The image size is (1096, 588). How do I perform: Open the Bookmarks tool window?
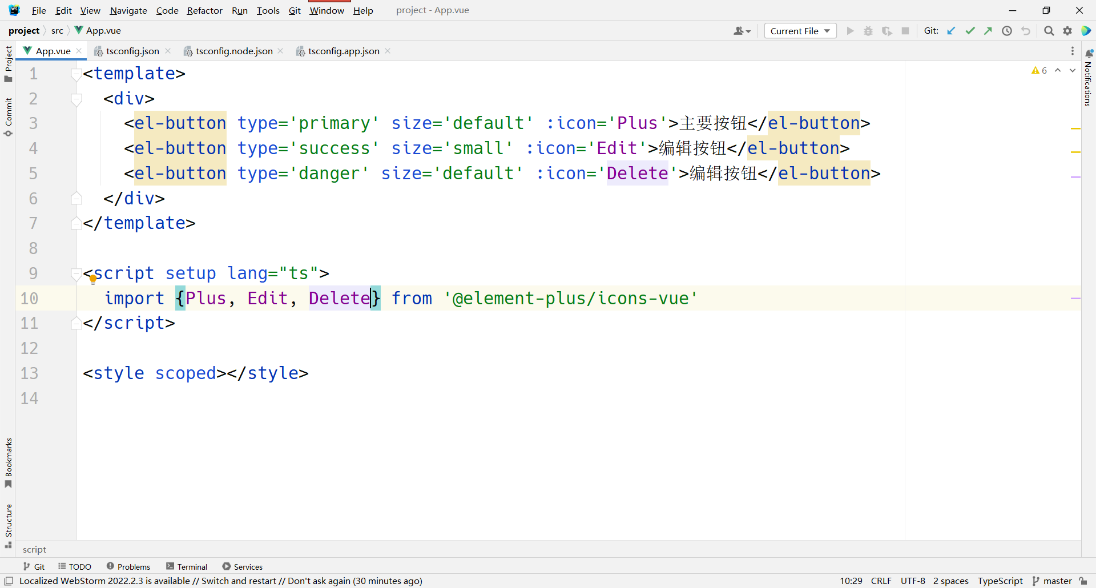click(8, 463)
